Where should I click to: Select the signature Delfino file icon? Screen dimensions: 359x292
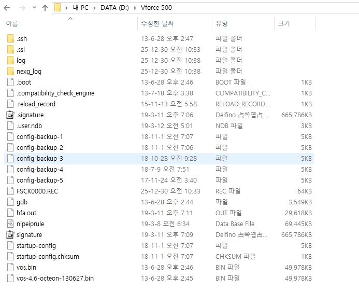click(x=10, y=235)
